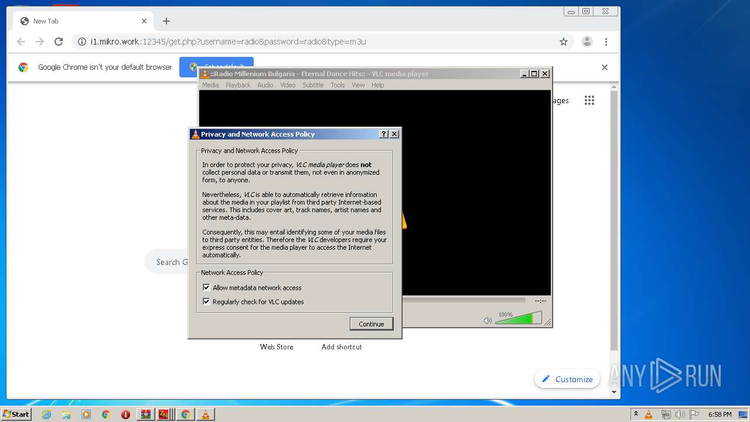The image size is (750, 422).
Task: Close the Privacy and Network Access Policy dialog
Action: tap(394, 134)
